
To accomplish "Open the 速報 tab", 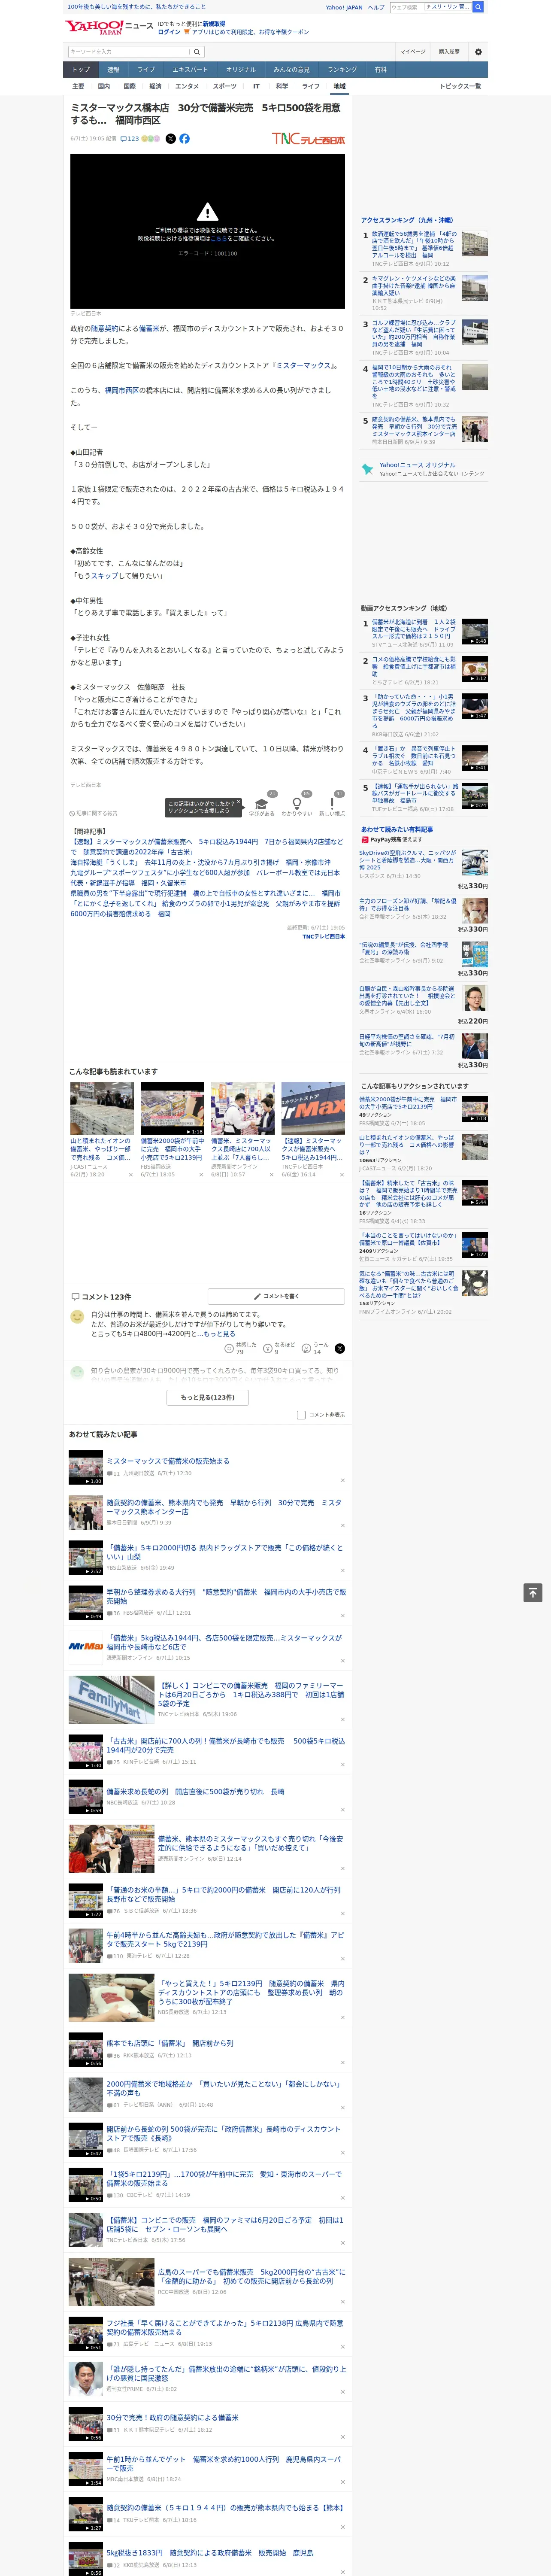I will (113, 70).
